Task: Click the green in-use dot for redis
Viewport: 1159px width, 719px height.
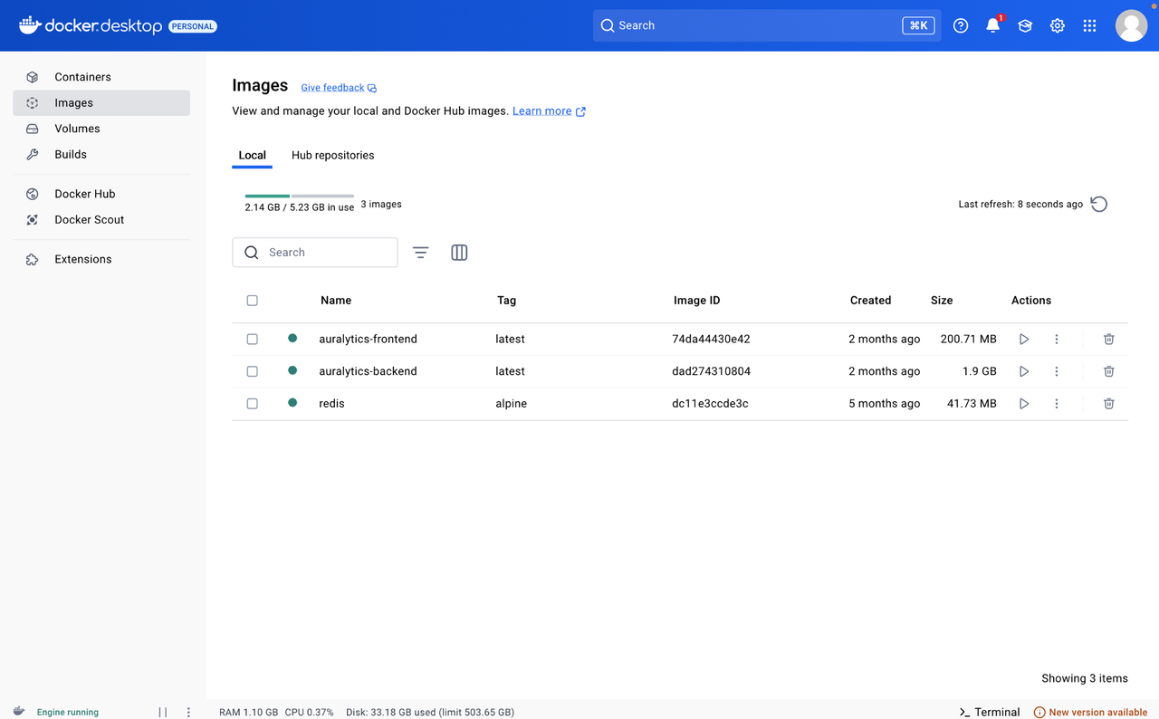Action: point(292,403)
